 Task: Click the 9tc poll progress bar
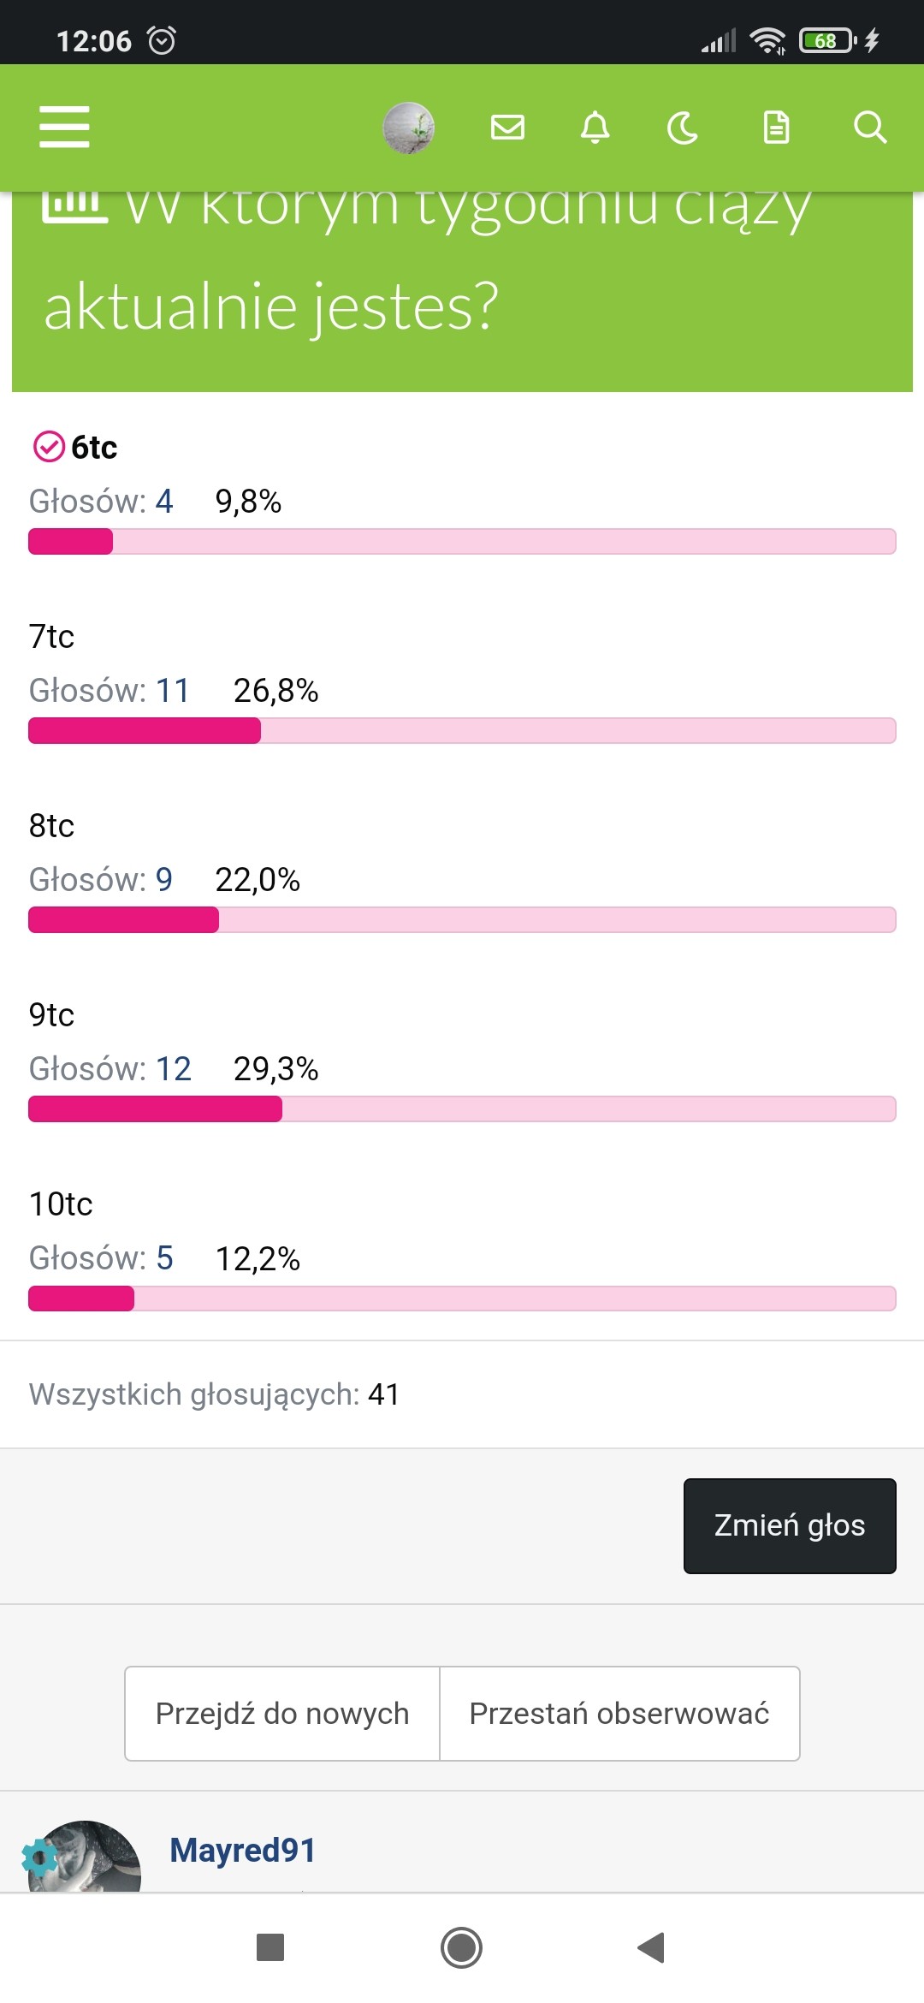[462, 1109]
